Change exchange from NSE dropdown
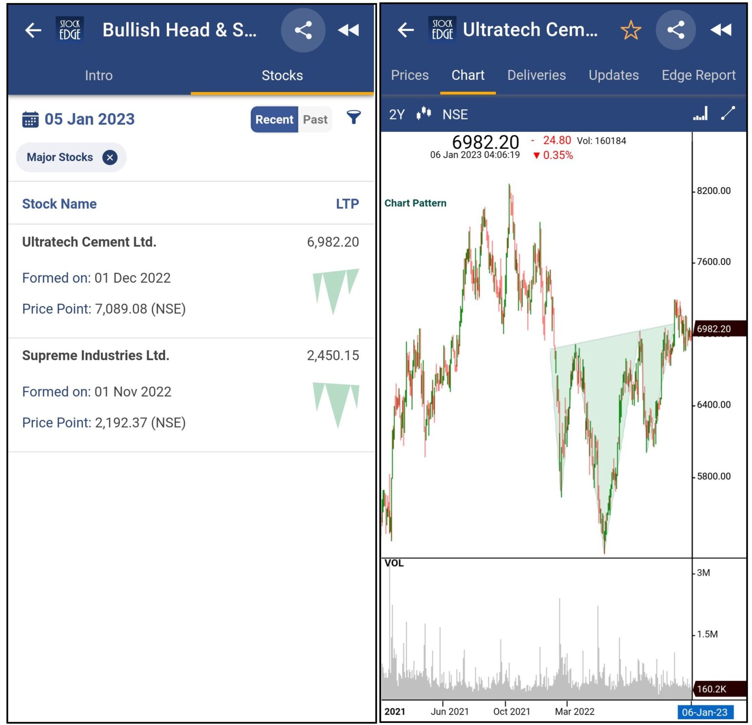Screen dimensions: 752x725 455,114
